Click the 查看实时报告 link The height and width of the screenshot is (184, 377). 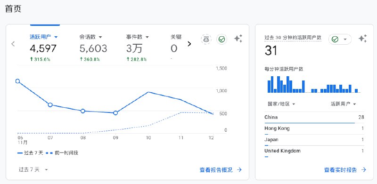[345, 170]
